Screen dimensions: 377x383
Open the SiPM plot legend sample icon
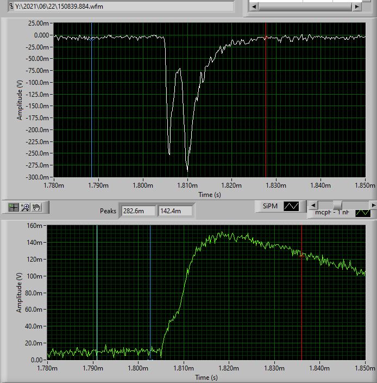(x=291, y=206)
